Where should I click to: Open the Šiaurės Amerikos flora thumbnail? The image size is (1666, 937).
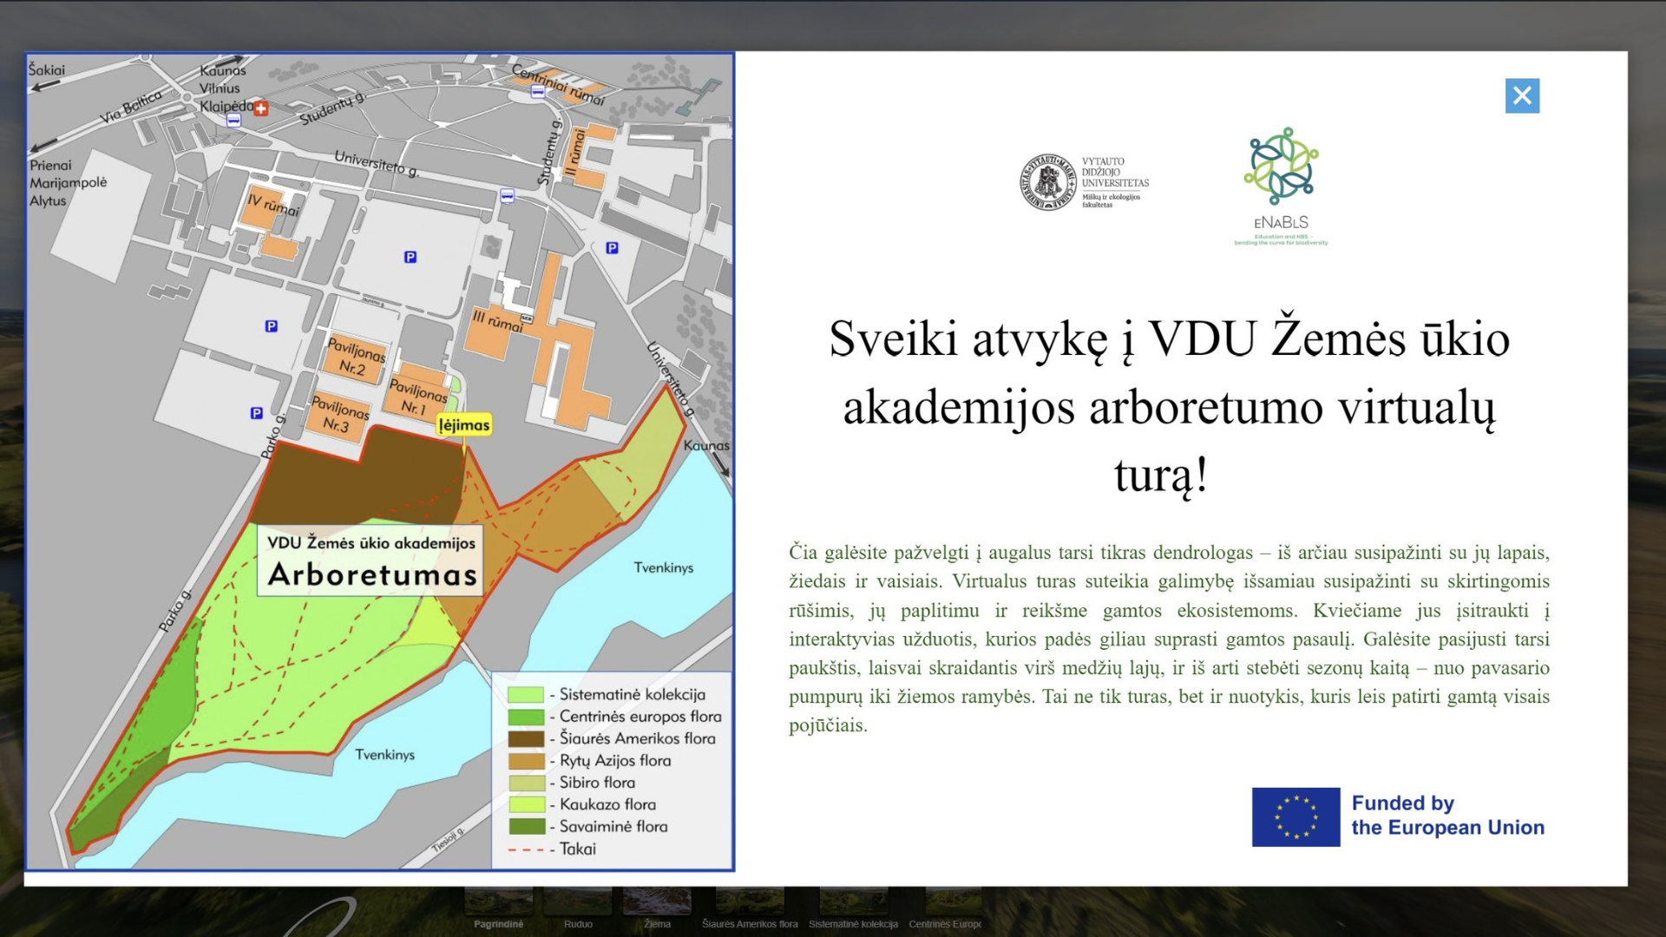tap(750, 902)
